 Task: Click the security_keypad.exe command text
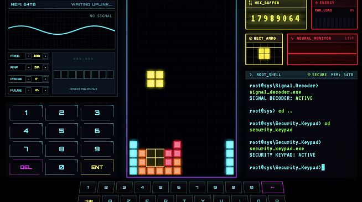[277, 148]
